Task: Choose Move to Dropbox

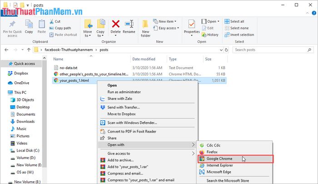Action: [x=121, y=114]
